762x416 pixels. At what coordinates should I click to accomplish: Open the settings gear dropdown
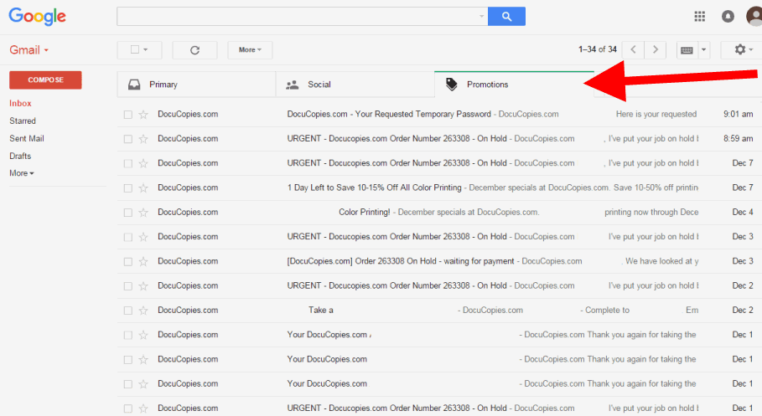point(743,50)
